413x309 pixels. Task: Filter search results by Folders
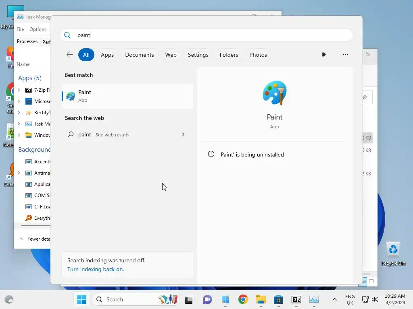point(229,55)
